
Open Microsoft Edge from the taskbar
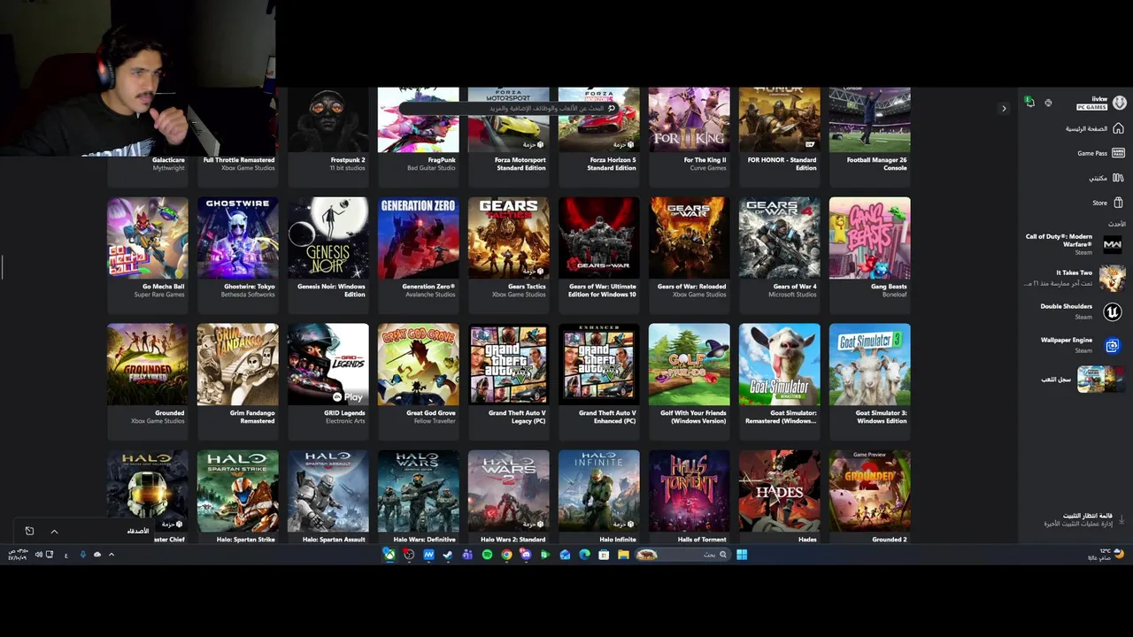point(584,555)
